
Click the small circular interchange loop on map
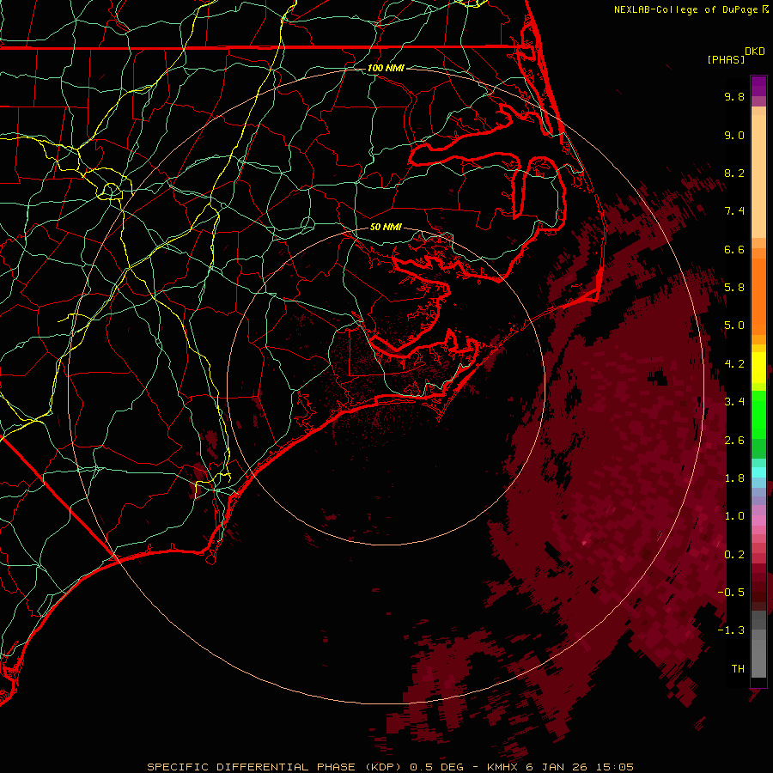click(111, 190)
